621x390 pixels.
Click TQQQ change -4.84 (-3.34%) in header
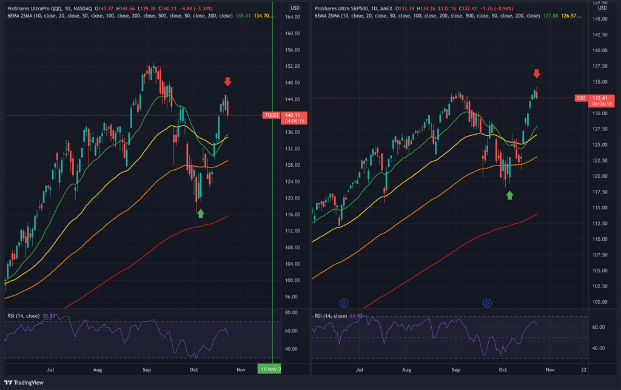click(x=196, y=8)
